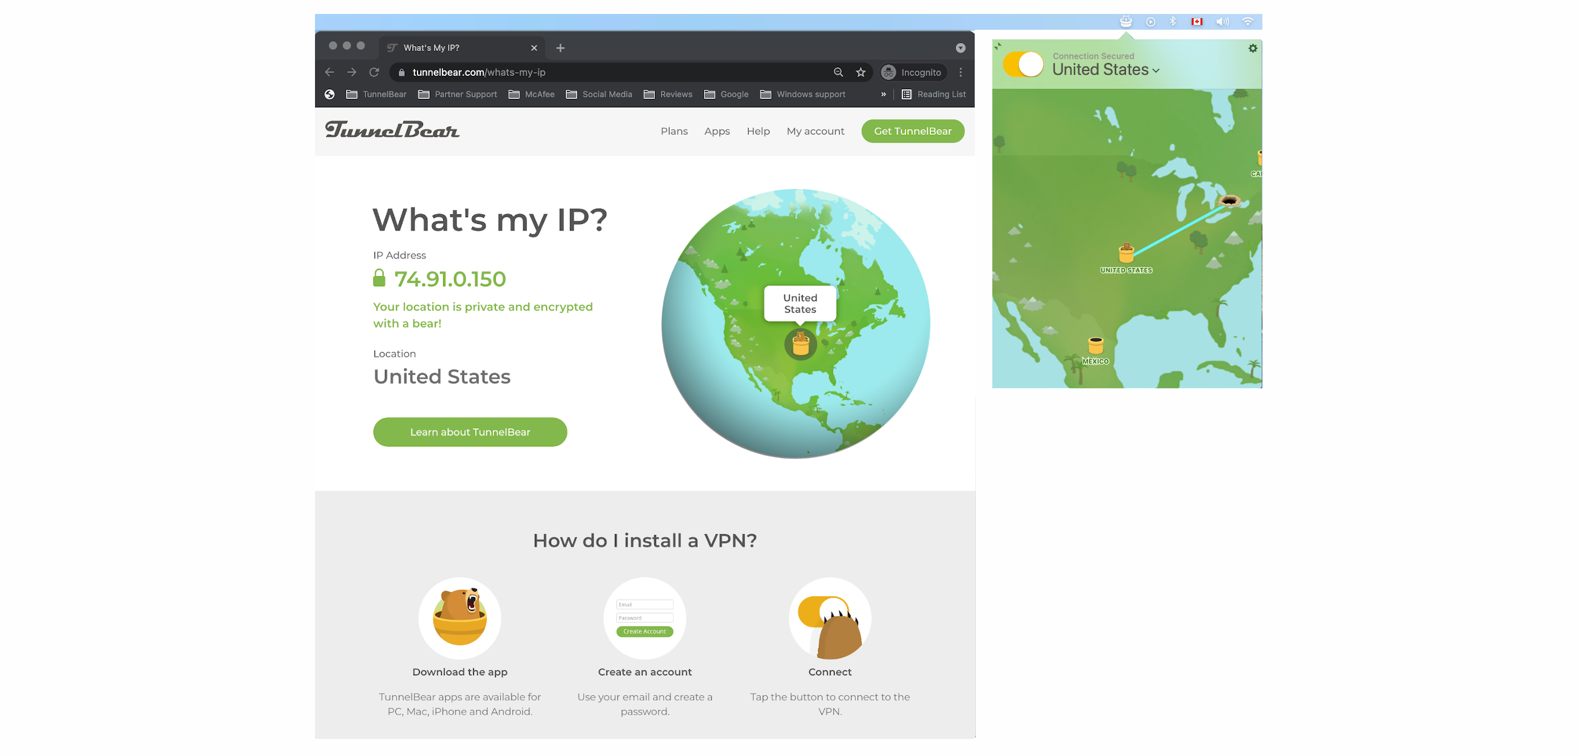The height and width of the screenshot is (756, 1578).
Task: Click the IP address 74.91.0.150
Action: (450, 279)
